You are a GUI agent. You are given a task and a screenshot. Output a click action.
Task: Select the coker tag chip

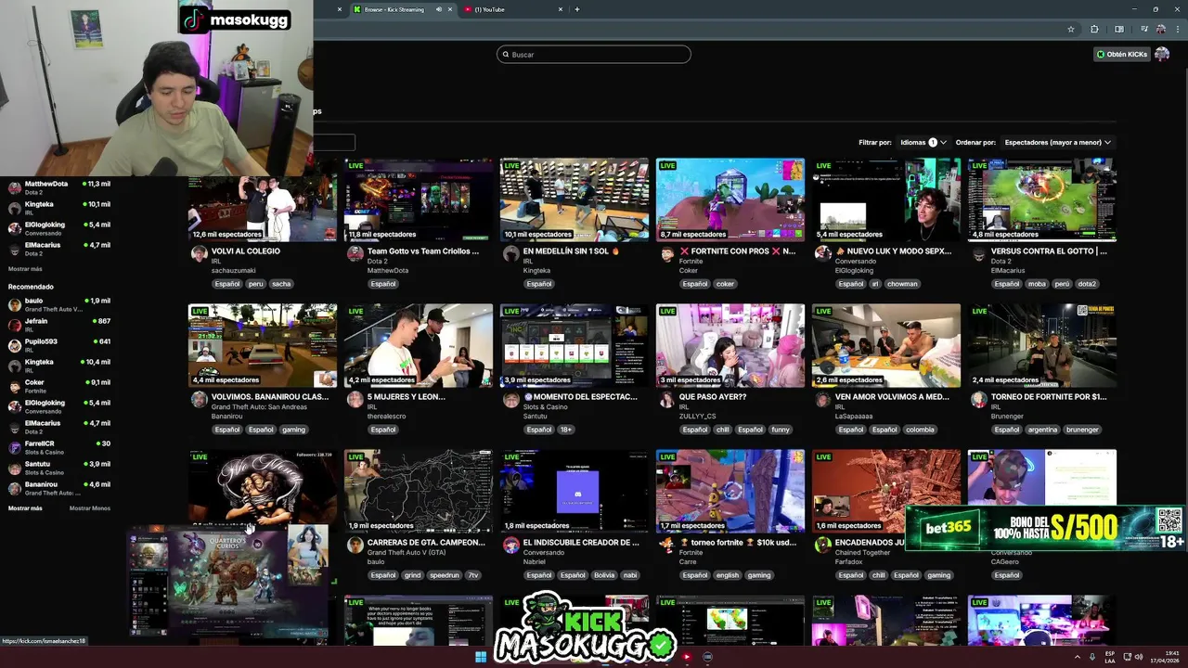(x=725, y=284)
